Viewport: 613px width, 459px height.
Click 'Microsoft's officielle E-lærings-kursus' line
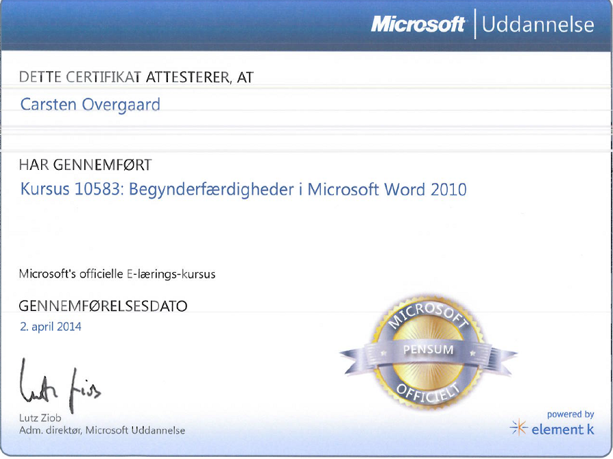[x=117, y=274]
